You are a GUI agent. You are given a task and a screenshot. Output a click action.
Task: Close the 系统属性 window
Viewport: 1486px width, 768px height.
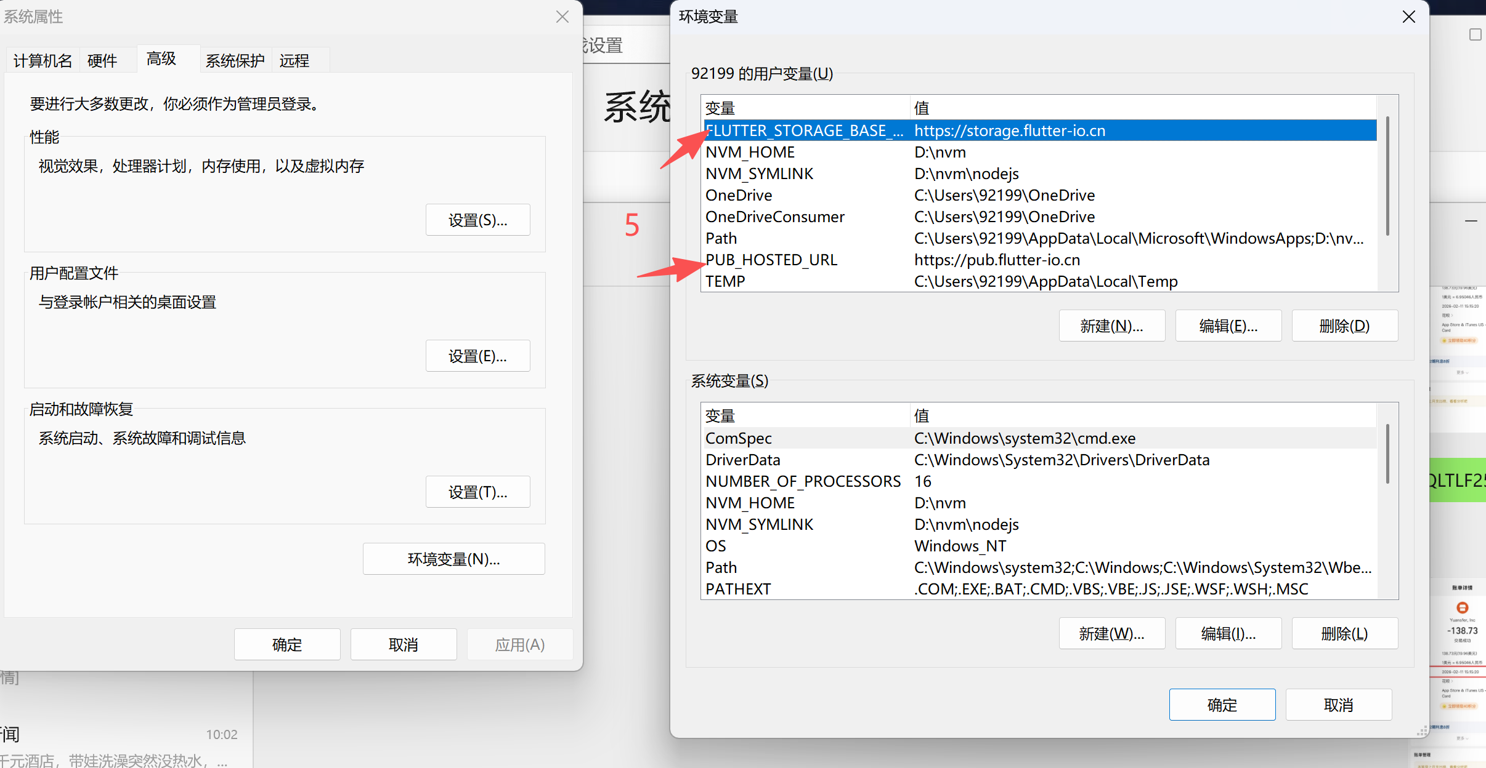click(562, 17)
